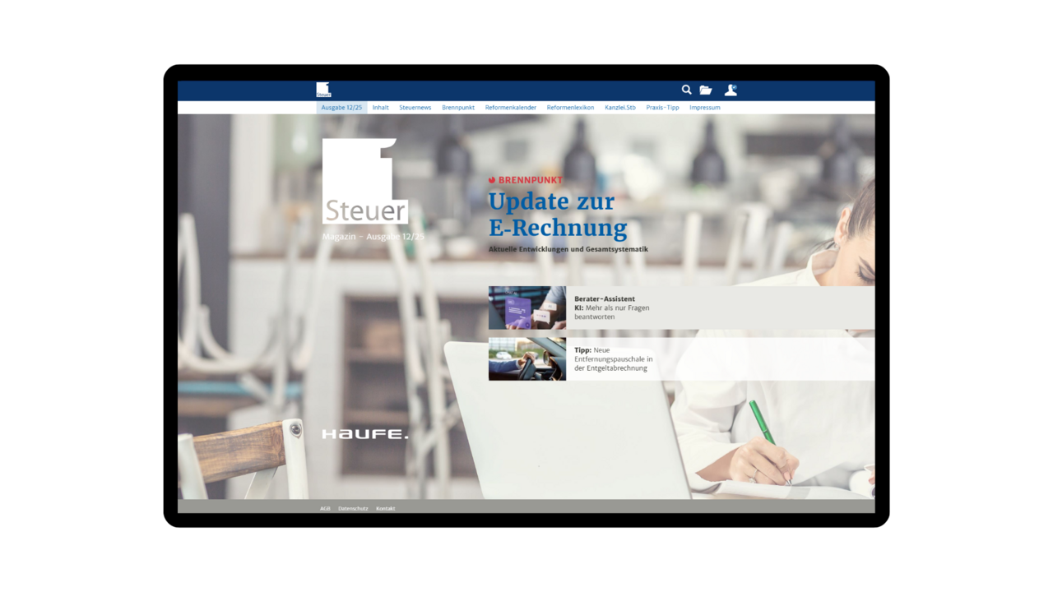Click the small Steuer logo in the top bar

[322, 89]
